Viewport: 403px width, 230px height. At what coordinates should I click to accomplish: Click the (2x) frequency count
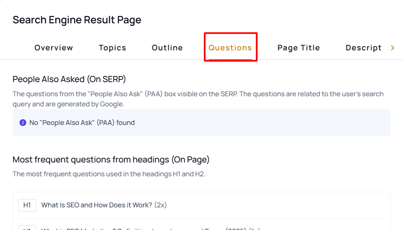pyautogui.click(x=160, y=205)
